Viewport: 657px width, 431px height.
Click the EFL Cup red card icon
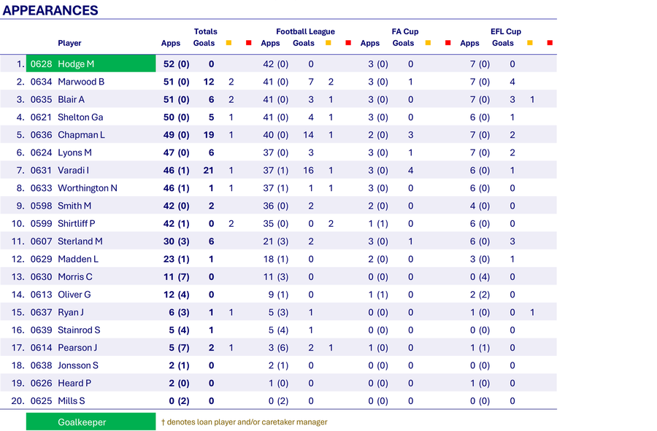(550, 43)
